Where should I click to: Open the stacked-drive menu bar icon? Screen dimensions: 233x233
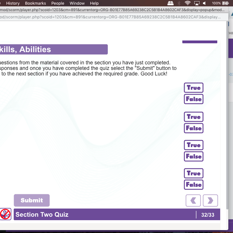point(170,3)
